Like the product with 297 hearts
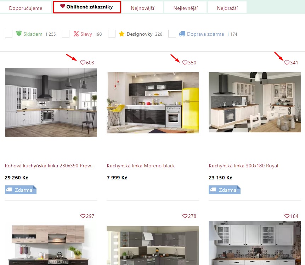305x265 pixels. [83, 216]
